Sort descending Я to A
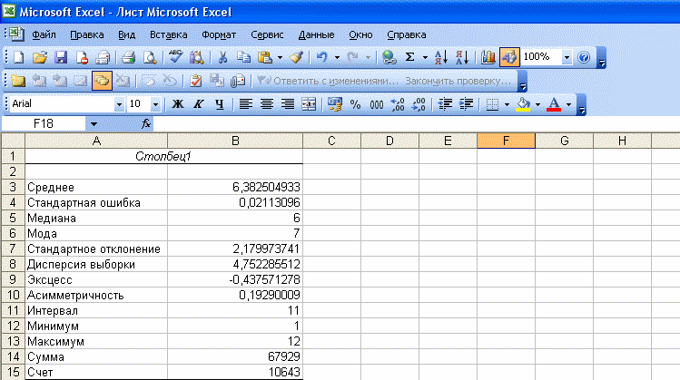Screen dimensions: 680x380 (x=462, y=57)
